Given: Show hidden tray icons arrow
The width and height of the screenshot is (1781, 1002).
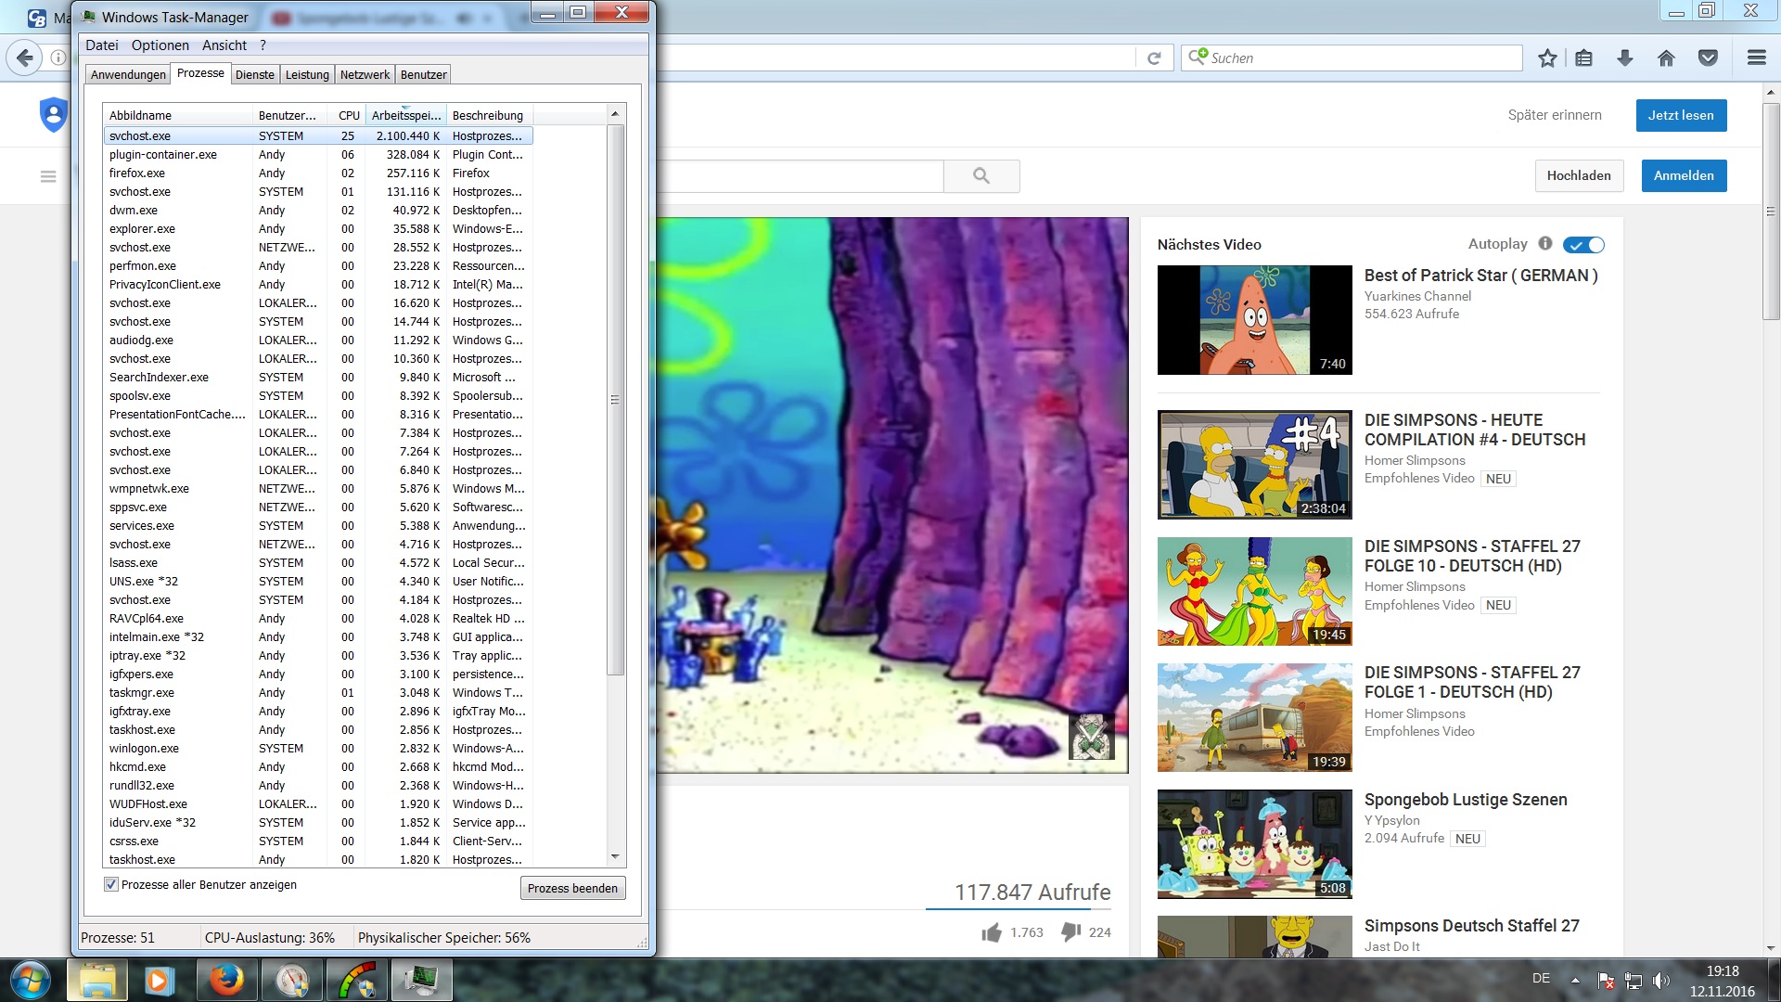Looking at the screenshot, I should point(1575,980).
